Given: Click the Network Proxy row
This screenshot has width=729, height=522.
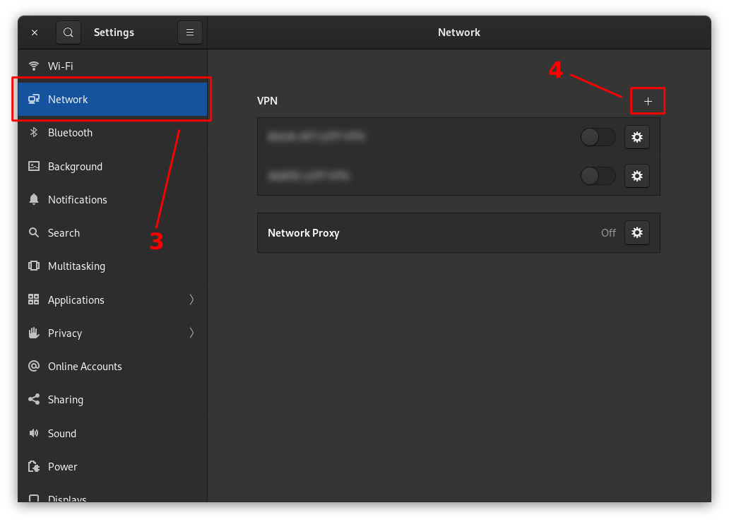Looking at the screenshot, I should [424, 233].
